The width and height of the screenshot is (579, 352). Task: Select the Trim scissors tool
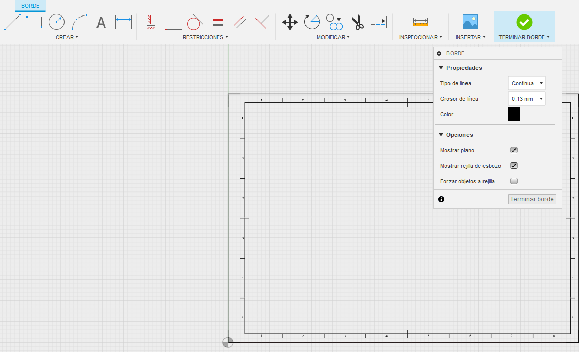click(357, 22)
